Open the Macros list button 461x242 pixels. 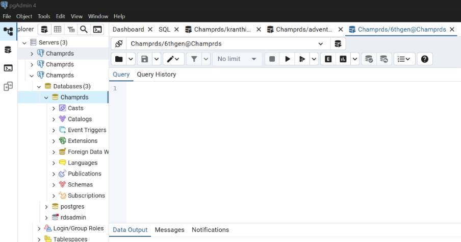404,59
